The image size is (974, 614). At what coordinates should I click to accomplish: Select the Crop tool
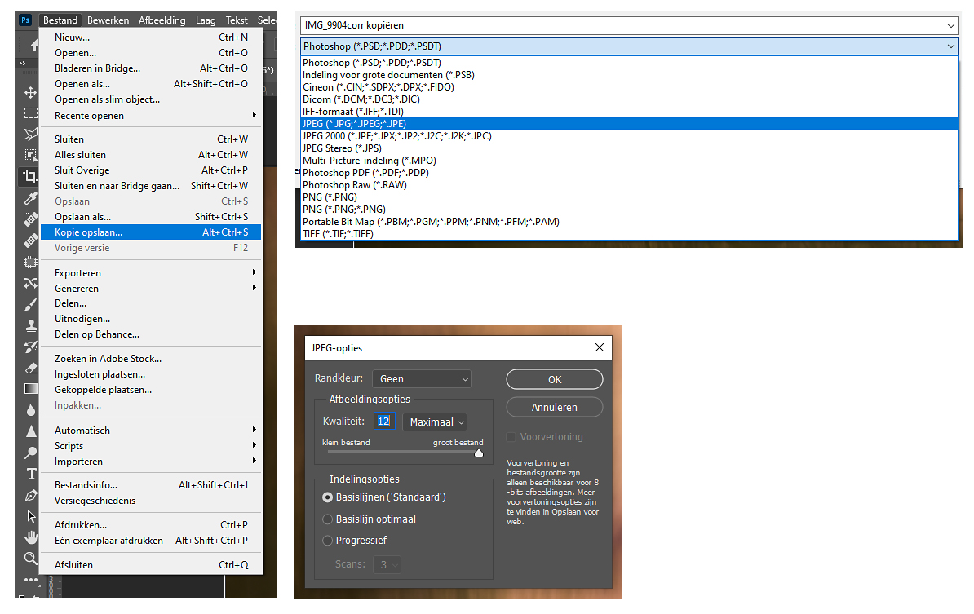30,176
